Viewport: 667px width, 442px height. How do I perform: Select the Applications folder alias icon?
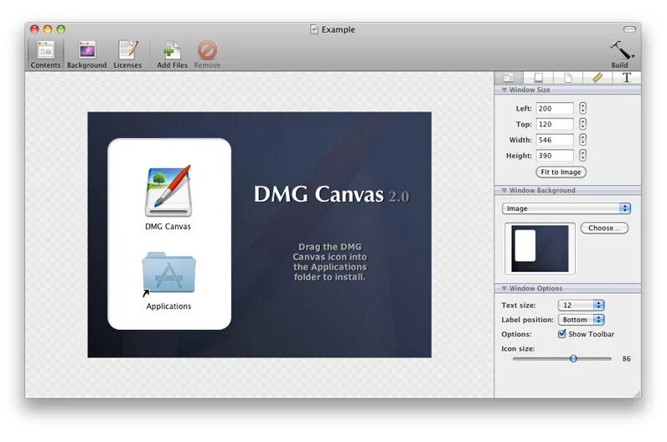(168, 274)
